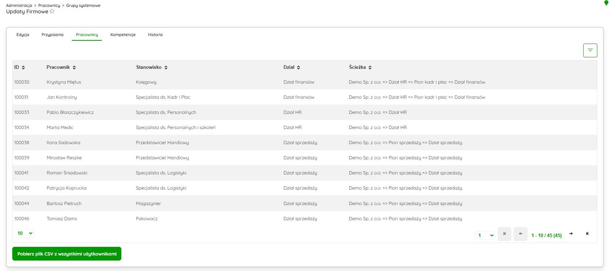The image size is (610, 271).
Task: Select employee Bartosz Pietruch
Action: tap(64, 204)
